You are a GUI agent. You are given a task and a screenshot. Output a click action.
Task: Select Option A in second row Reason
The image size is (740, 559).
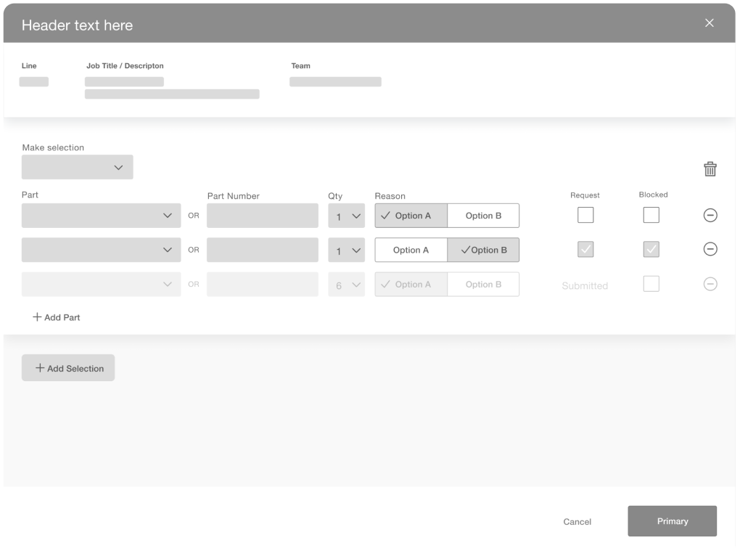pos(411,250)
